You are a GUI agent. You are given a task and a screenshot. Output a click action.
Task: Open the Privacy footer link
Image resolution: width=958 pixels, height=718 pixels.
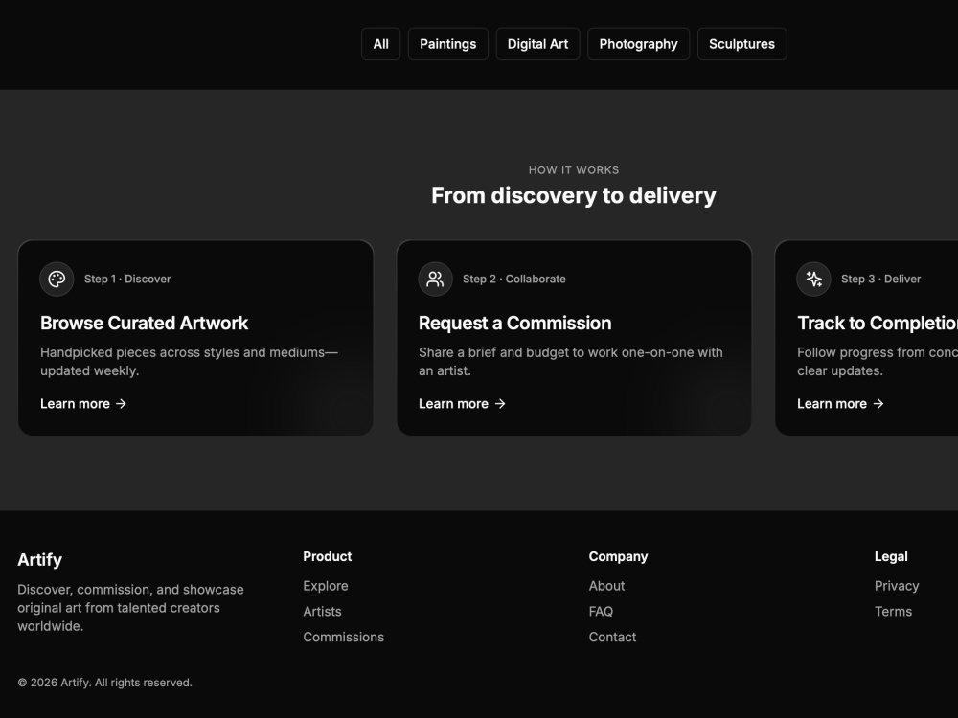click(897, 586)
